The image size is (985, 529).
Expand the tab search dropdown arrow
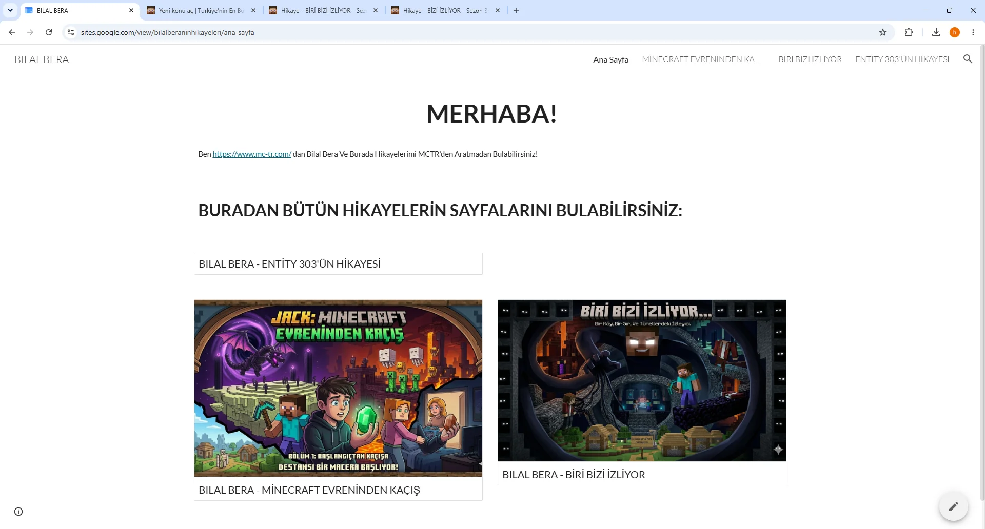pos(10,10)
